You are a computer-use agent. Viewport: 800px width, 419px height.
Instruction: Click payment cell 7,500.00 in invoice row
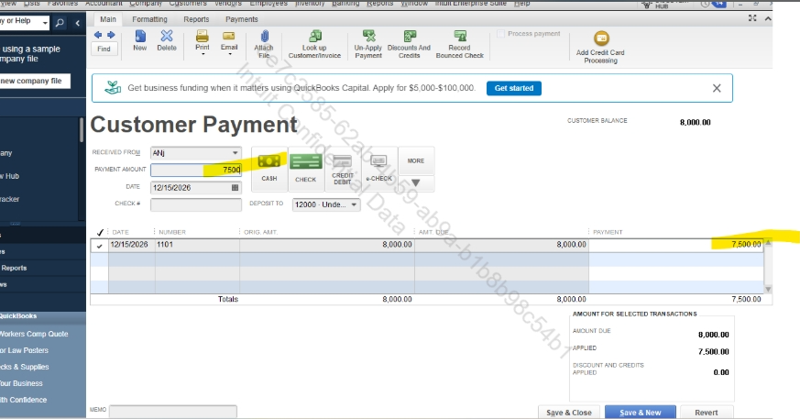[x=676, y=245]
